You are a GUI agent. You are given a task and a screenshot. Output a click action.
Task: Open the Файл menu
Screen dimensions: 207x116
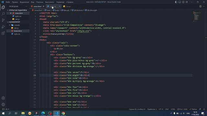click(8, 2)
